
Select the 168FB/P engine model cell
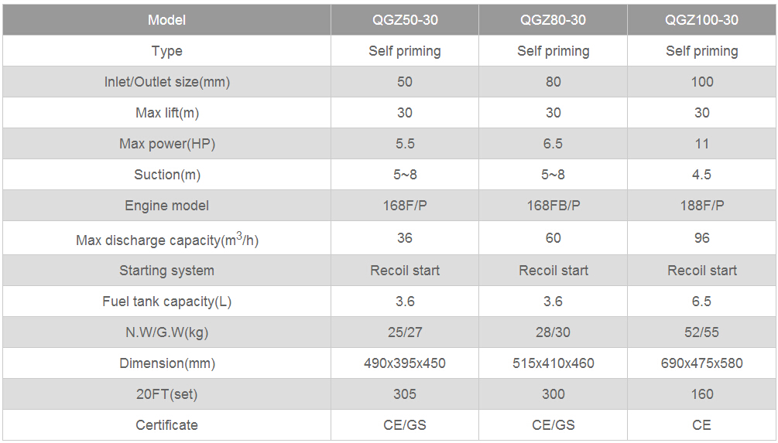click(553, 206)
